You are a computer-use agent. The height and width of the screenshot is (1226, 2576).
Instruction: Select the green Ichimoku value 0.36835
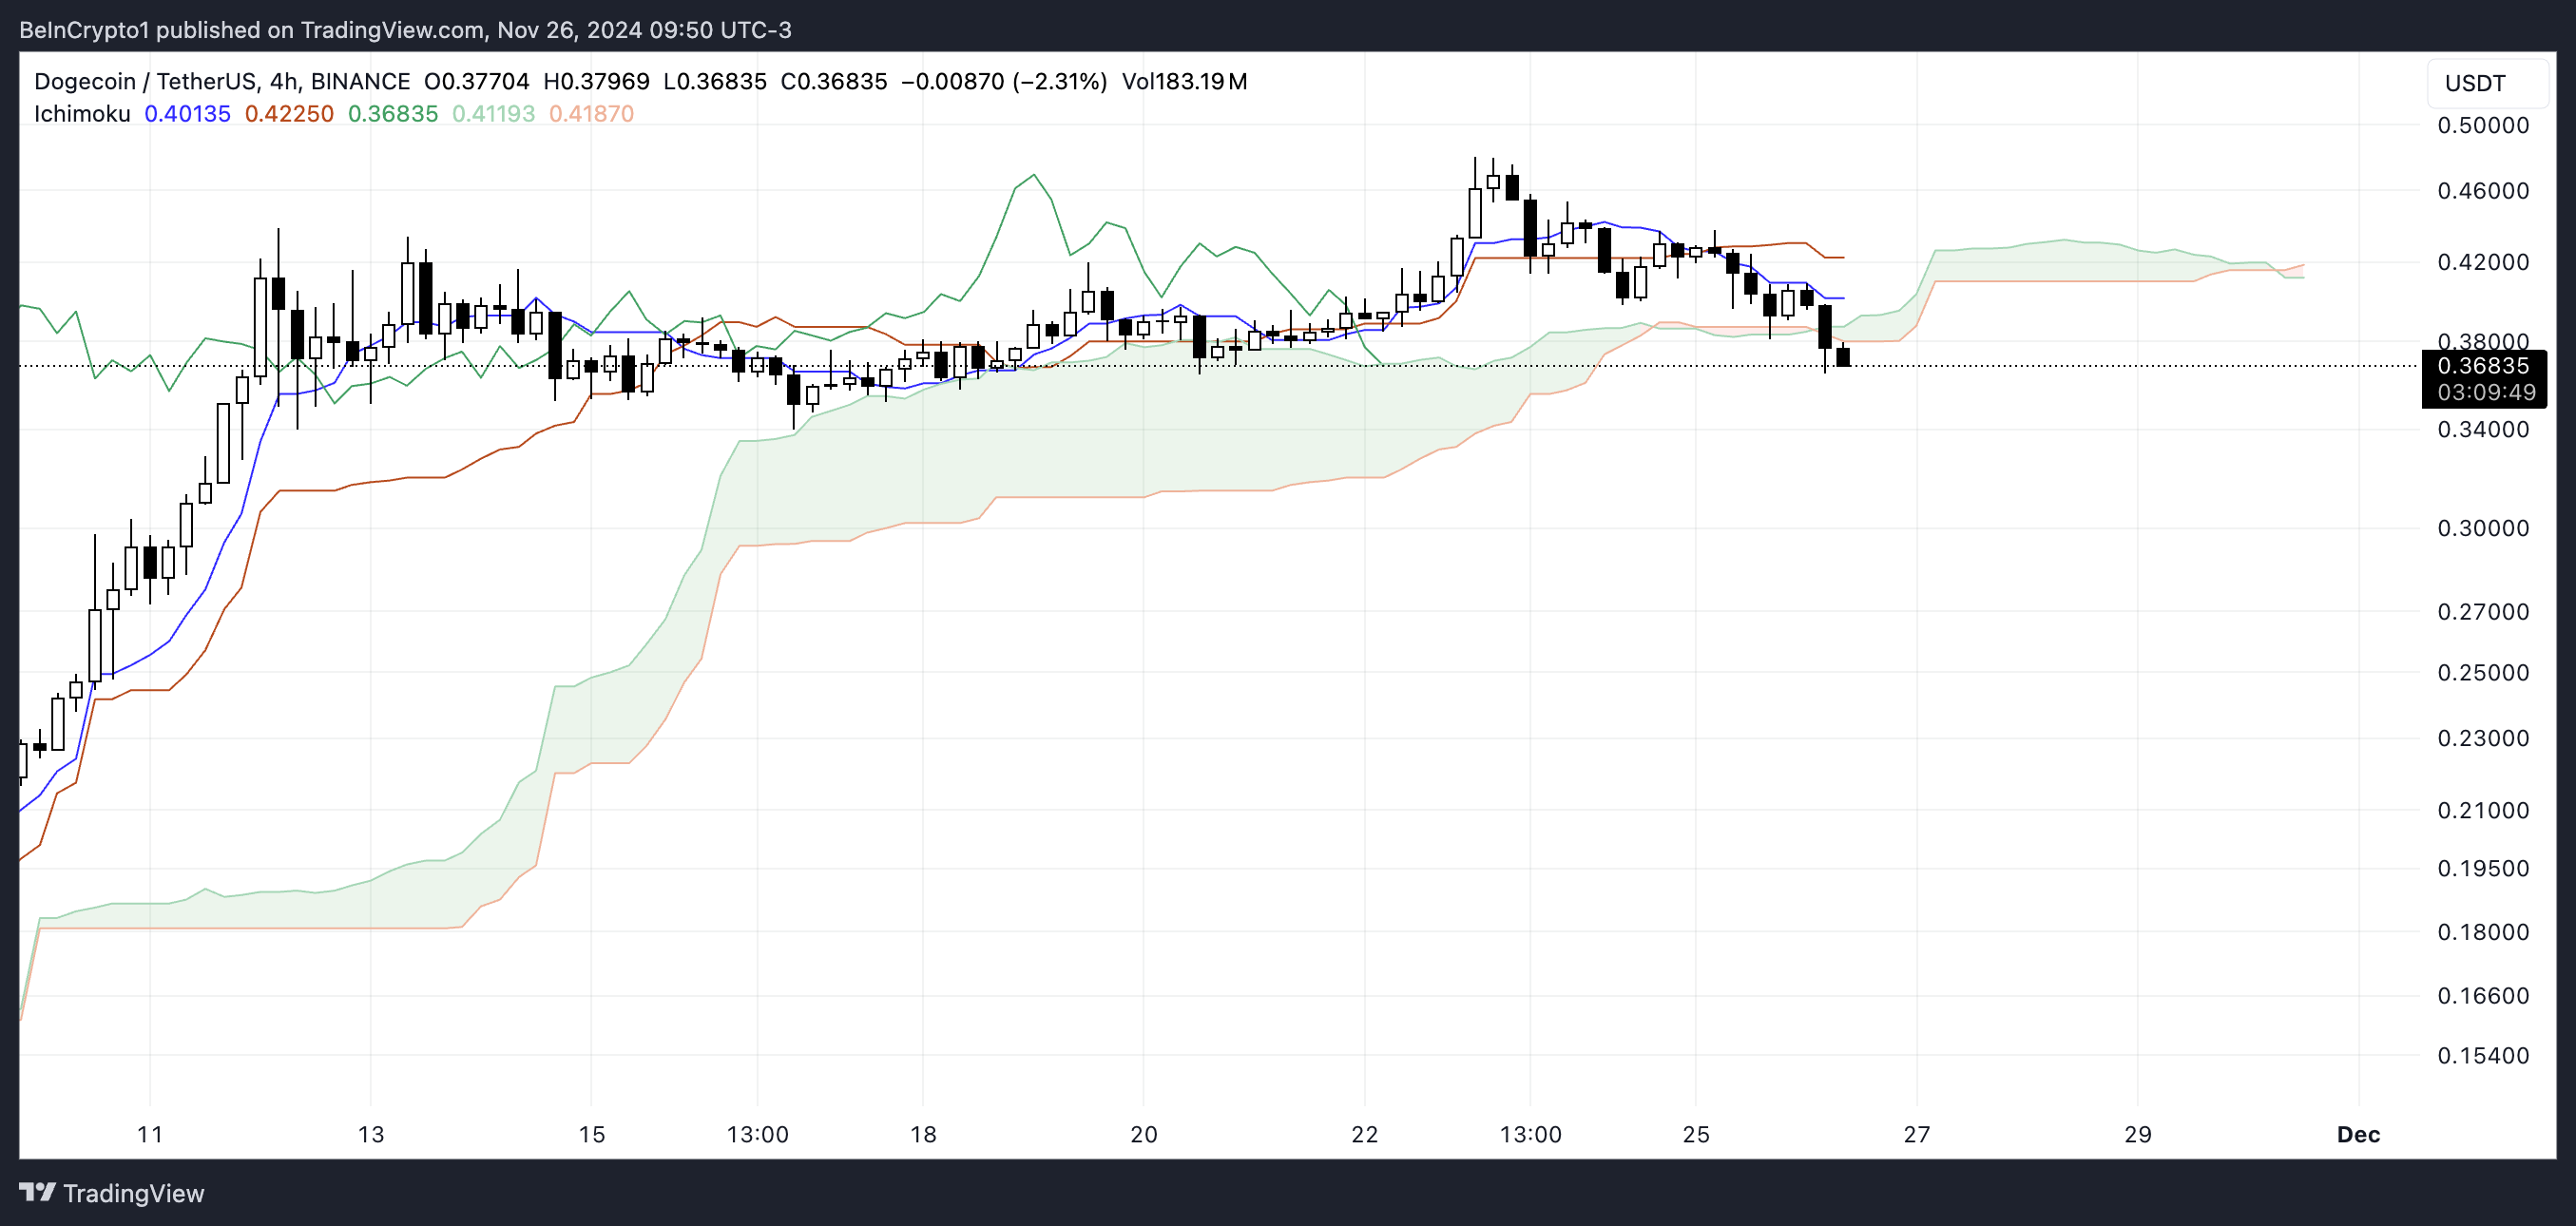point(392,114)
